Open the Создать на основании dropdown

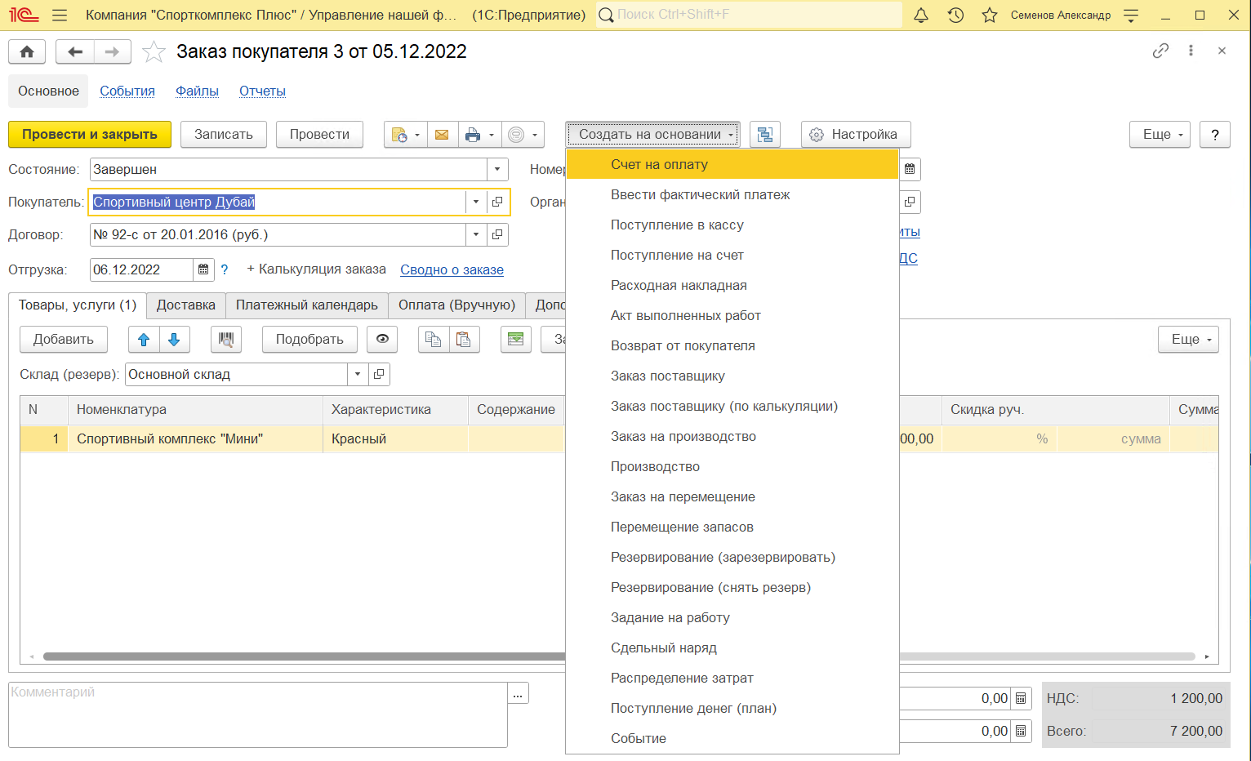[x=652, y=135]
